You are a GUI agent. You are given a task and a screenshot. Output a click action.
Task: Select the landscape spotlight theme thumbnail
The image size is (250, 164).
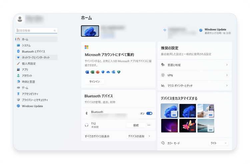coord(206,111)
